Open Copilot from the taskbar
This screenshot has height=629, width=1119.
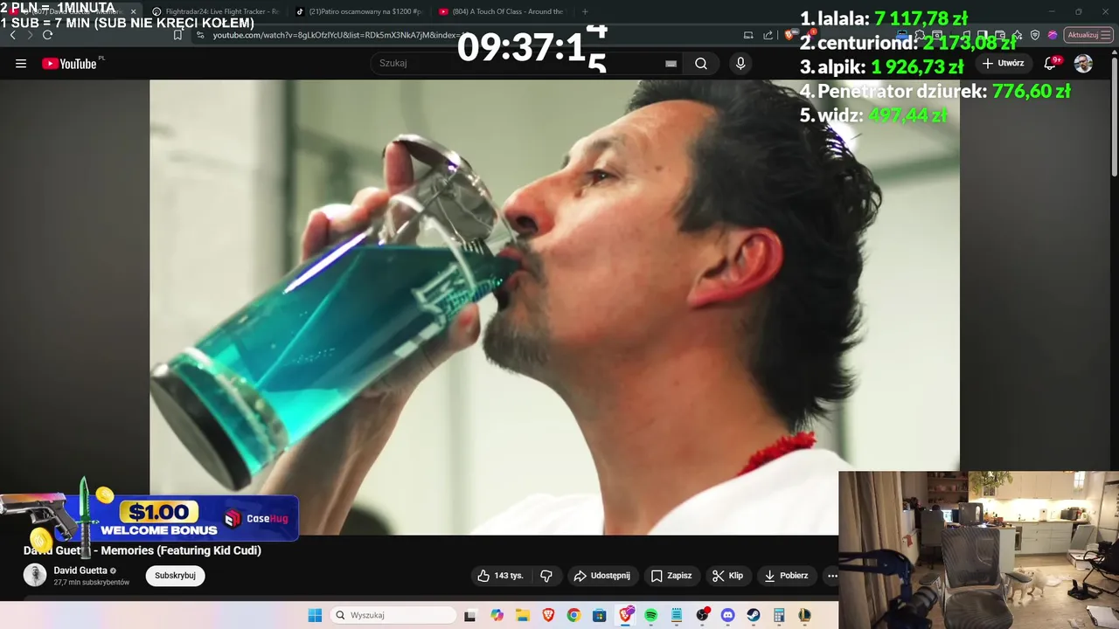point(497,615)
